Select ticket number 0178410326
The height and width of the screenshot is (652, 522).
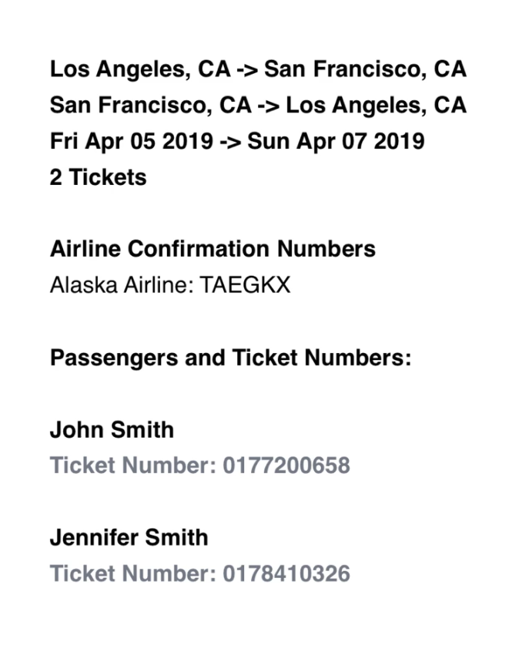click(x=286, y=574)
